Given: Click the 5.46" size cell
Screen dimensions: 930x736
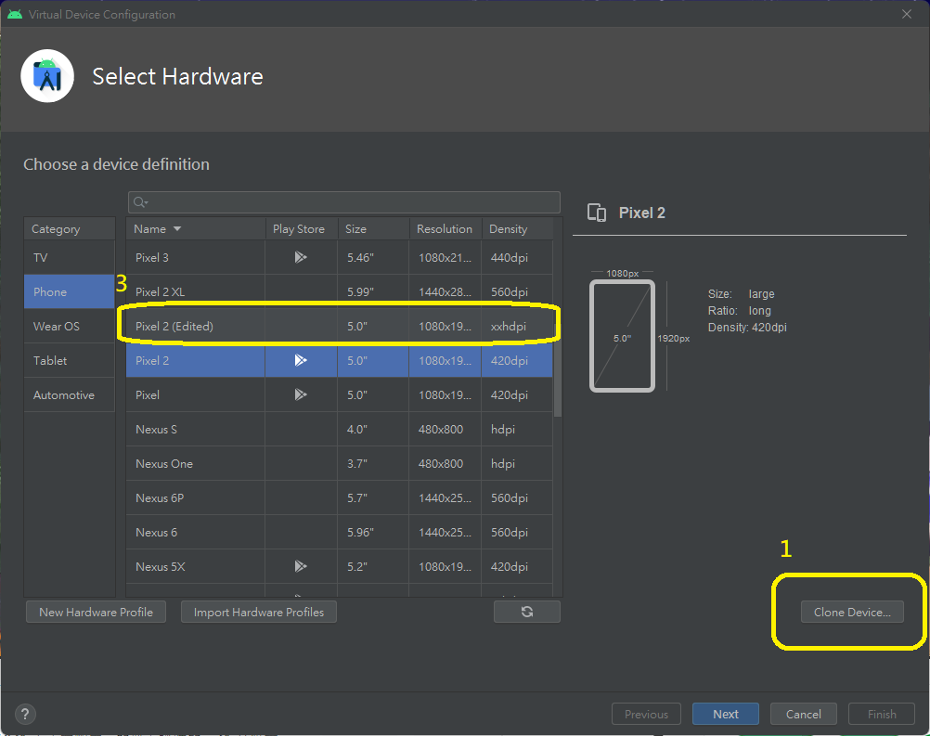Looking at the screenshot, I should pos(373,257).
